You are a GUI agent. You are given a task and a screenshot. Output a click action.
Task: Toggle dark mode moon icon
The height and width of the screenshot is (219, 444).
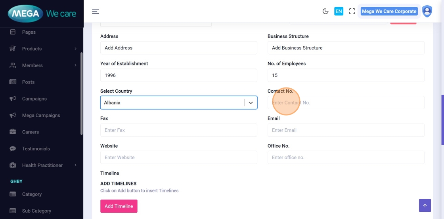pyautogui.click(x=325, y=11)
